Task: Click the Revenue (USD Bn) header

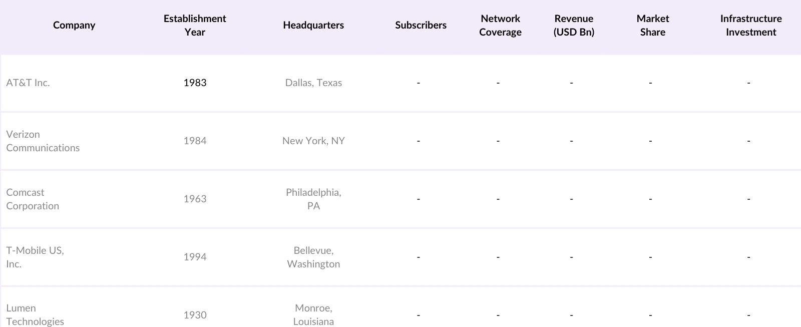Action: point(574,25)
